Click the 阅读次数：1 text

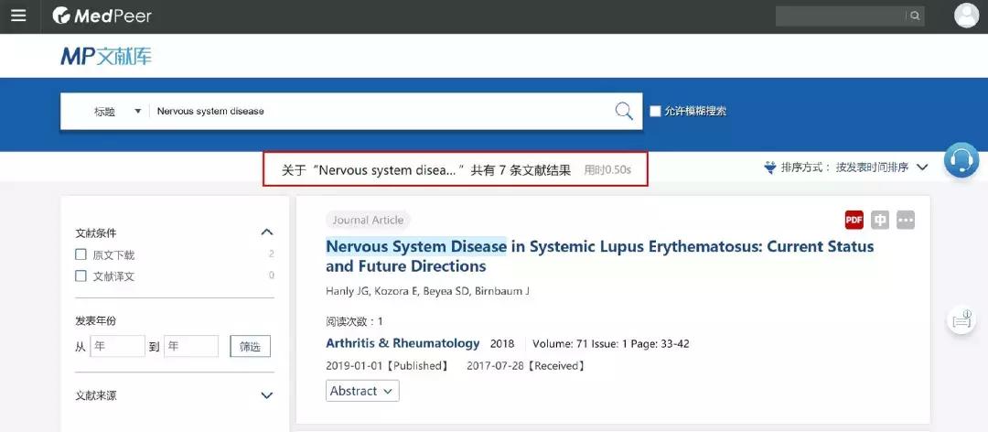pyautogui.click(x=354, y=321)
